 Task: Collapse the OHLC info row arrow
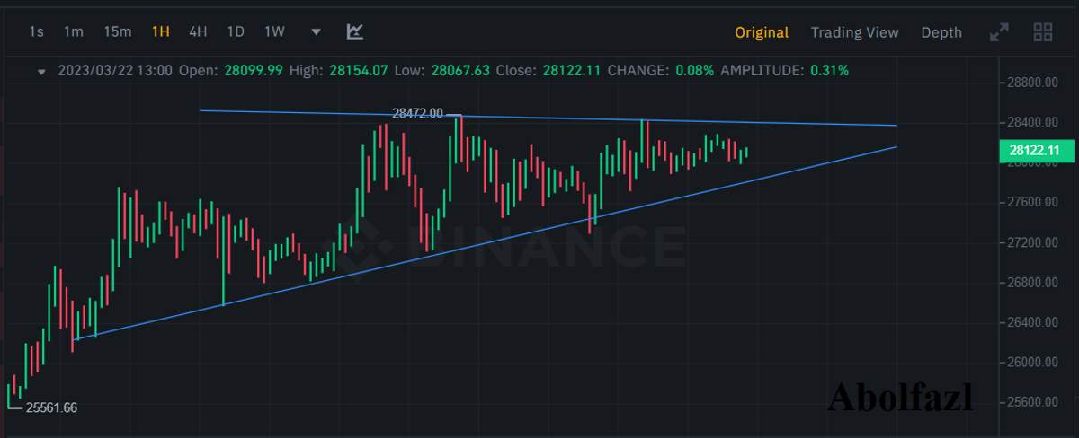pos(41,70)
